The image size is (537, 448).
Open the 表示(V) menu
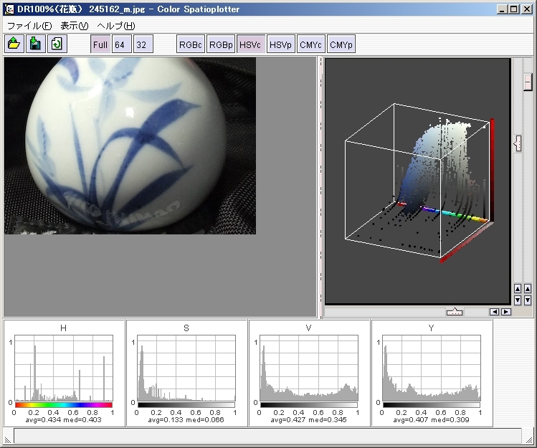pyautogui.click(x=74, y=26)
